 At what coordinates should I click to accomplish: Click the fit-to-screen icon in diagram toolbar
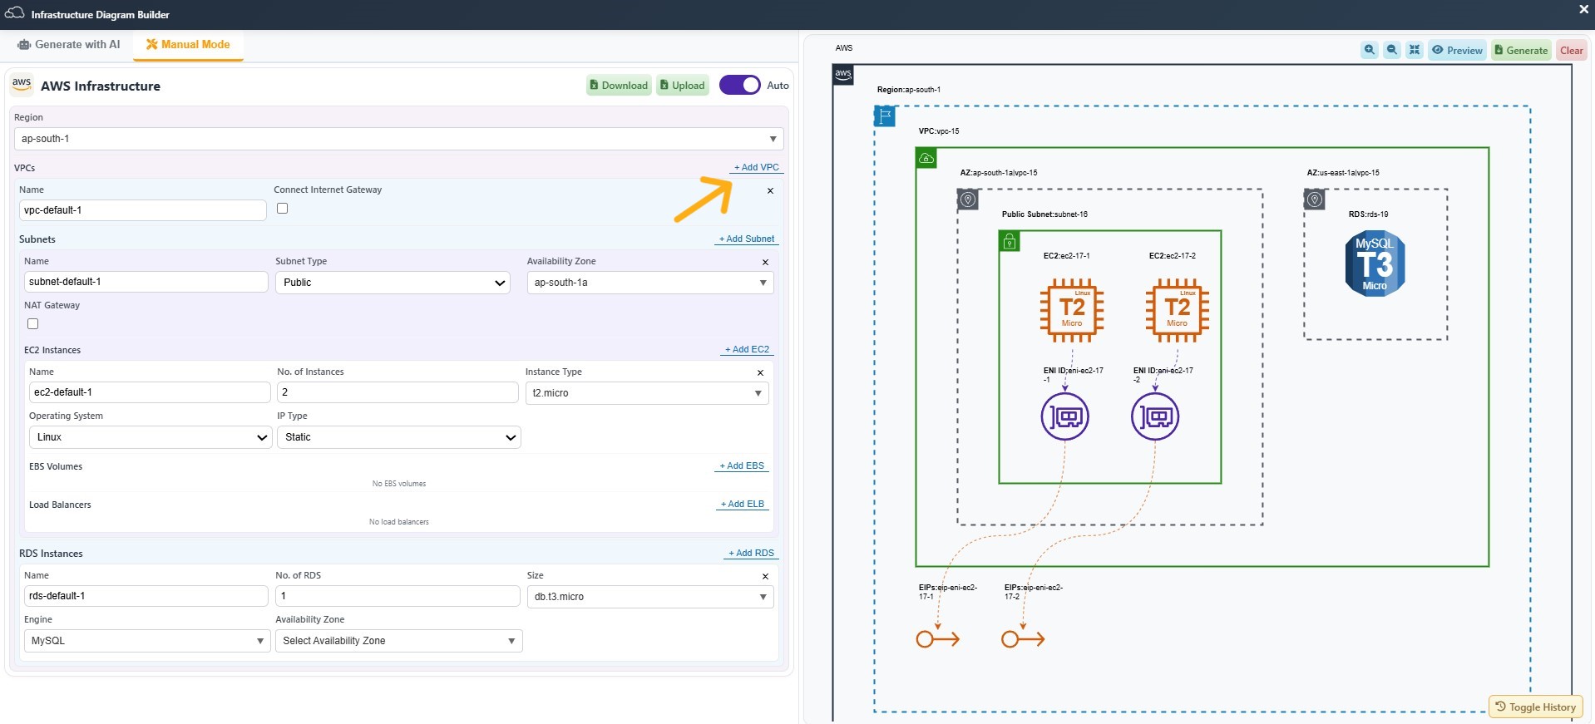(1415, 50)
